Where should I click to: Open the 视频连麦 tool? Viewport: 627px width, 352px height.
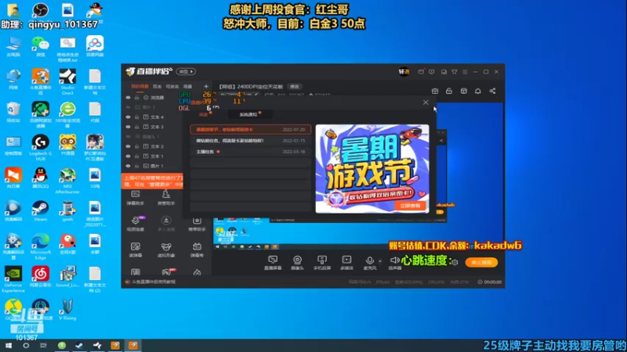point(136,224)
